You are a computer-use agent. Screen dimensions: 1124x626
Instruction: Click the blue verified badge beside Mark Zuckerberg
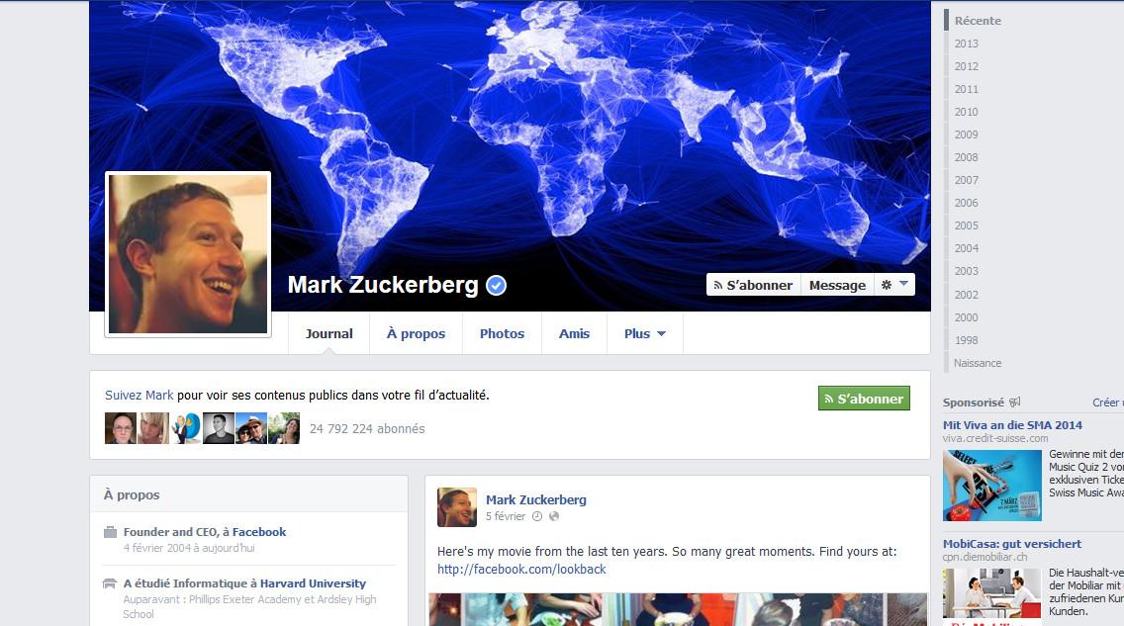(496, 285)
